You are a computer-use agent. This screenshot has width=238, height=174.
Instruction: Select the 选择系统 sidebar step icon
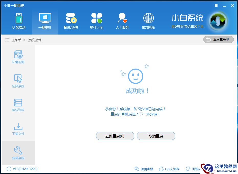pos(18,79)
